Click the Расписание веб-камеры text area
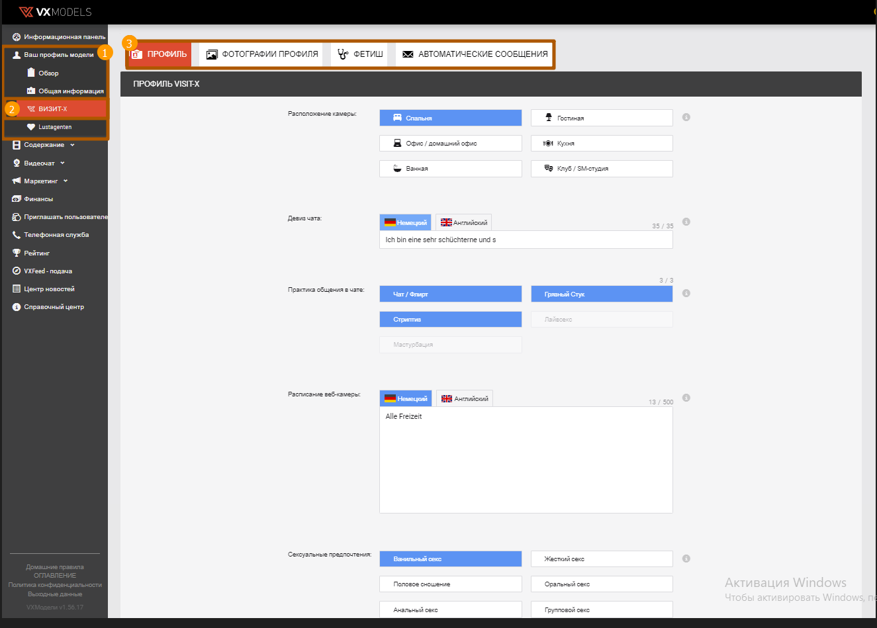 [526, 460]
